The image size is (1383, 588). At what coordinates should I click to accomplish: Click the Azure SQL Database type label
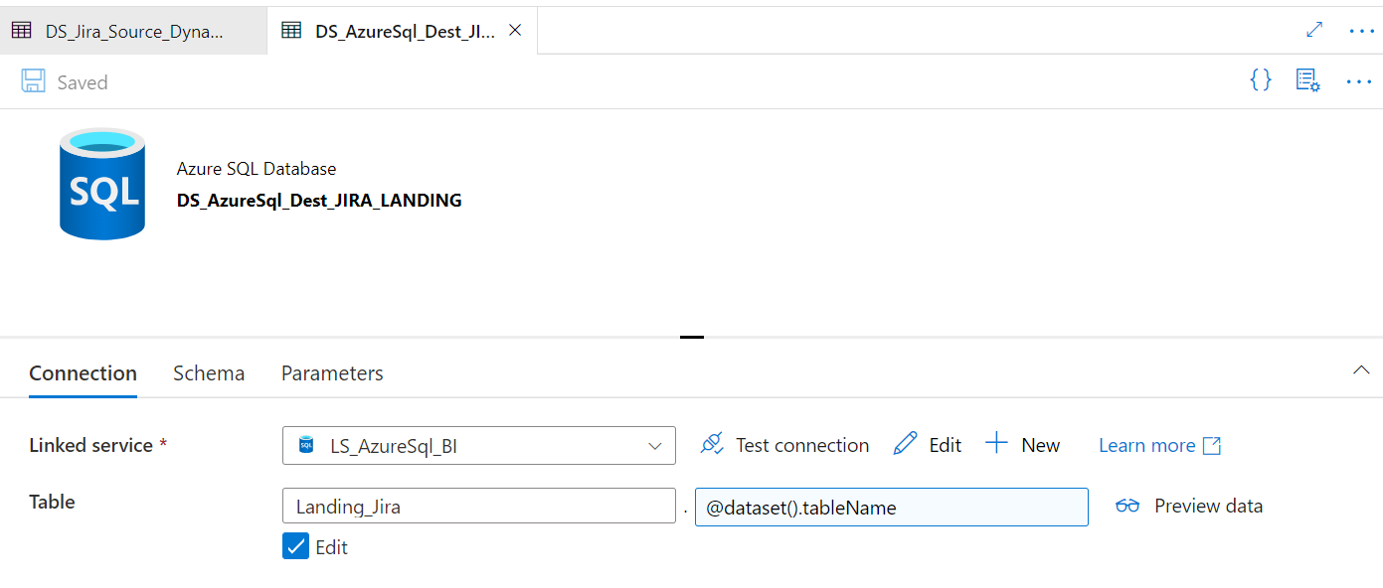coord(257,169)
